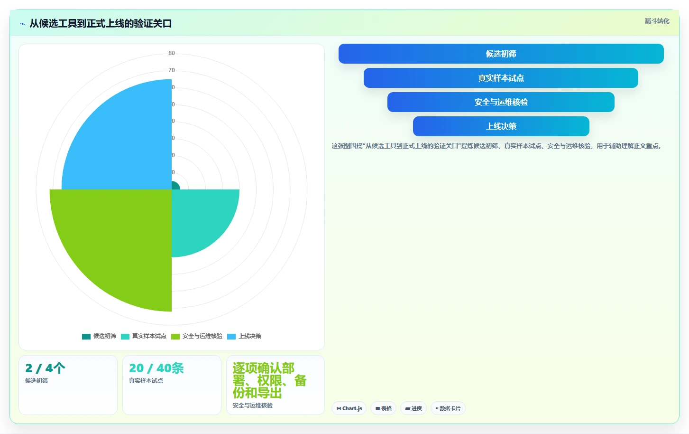The width and height of the screenshot is (689, 434).
Task: Select the 上线决策 funnel bar
Action: pyautogui.click(x=501, y=126)
